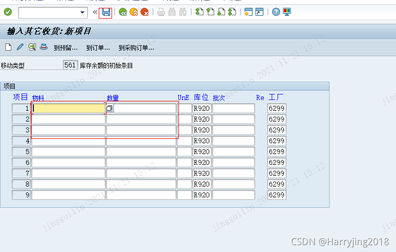This screenshot has height=252, width=396.
Task: Click the storage location R920 in row 1
Action: tap(202, 108)
